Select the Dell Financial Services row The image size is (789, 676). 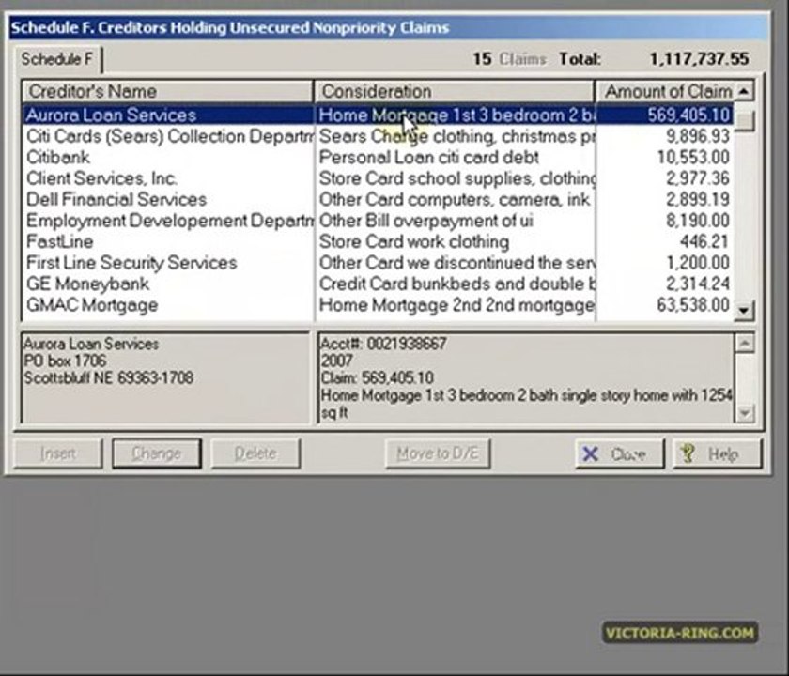click(378, 200)
